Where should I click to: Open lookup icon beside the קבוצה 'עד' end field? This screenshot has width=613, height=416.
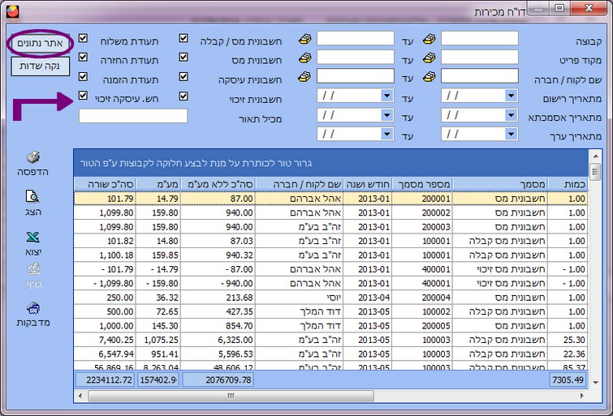click(305, 39)
